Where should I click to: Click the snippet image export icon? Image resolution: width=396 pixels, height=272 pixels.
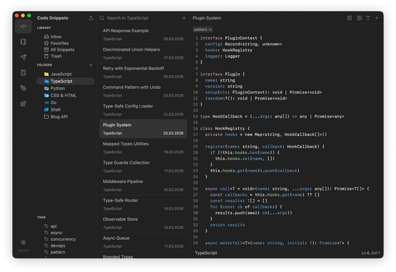tap(359, 18)
